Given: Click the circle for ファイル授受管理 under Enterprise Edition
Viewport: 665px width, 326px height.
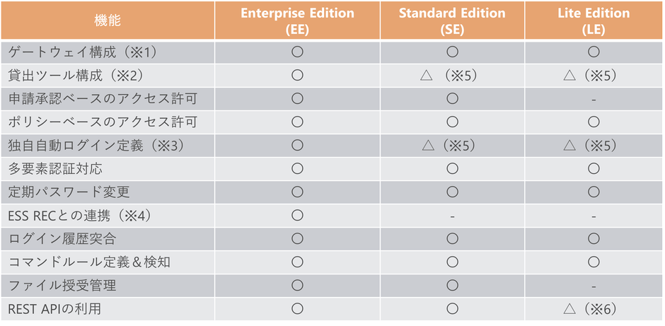Looking at the screenshot, I should tap(297, 286).
